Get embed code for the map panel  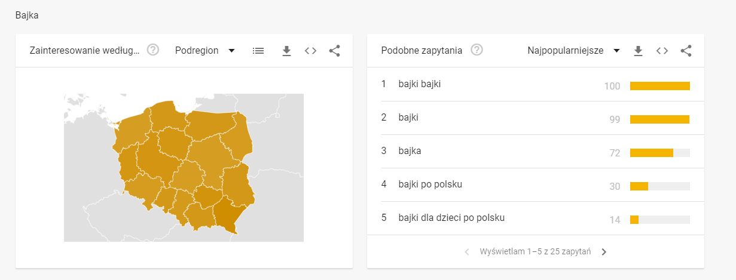click(310, 51)
